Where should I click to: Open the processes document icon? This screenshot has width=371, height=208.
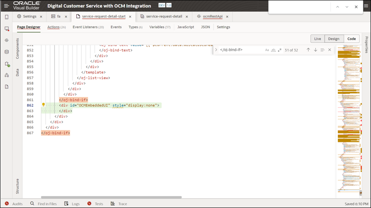7,87
